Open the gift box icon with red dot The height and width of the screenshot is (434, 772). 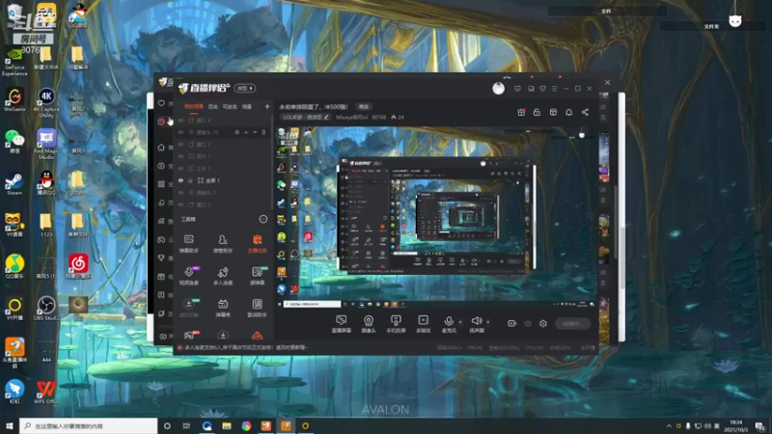(521, 112)
